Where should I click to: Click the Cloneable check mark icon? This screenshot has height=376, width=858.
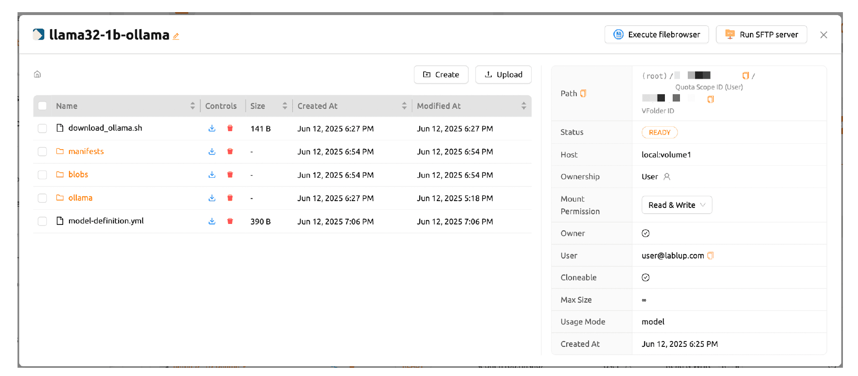click(x=645, y=277)
